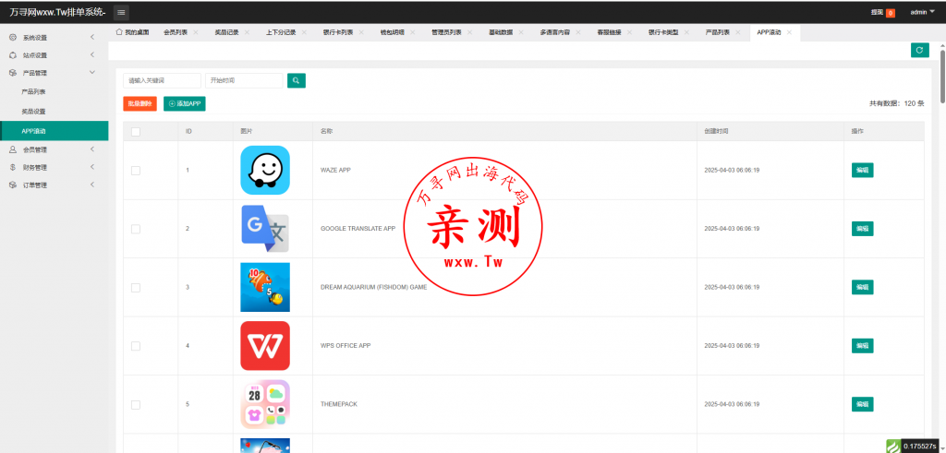Close the 银行卡类型 tab
Image resolution: width=946 pixels, height=453 pixels.
point(687,32)
